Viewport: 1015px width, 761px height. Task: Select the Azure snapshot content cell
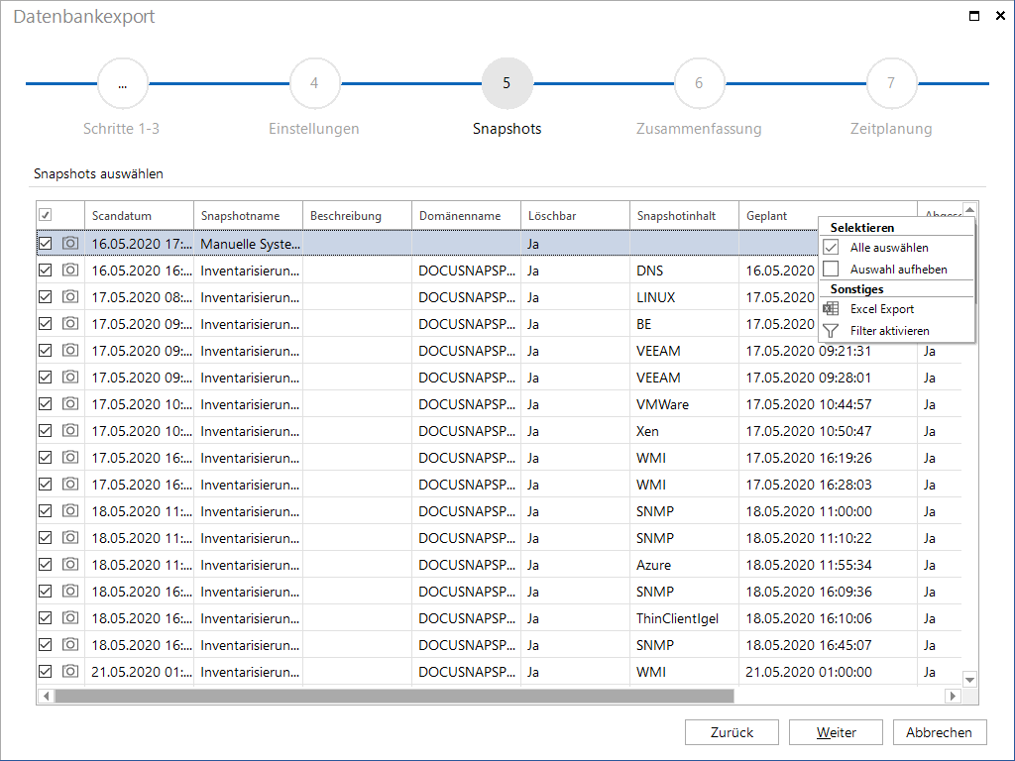[x=685, y=564]
